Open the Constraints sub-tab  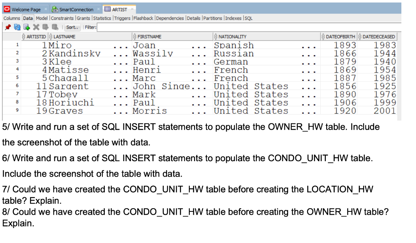(62, 18)
